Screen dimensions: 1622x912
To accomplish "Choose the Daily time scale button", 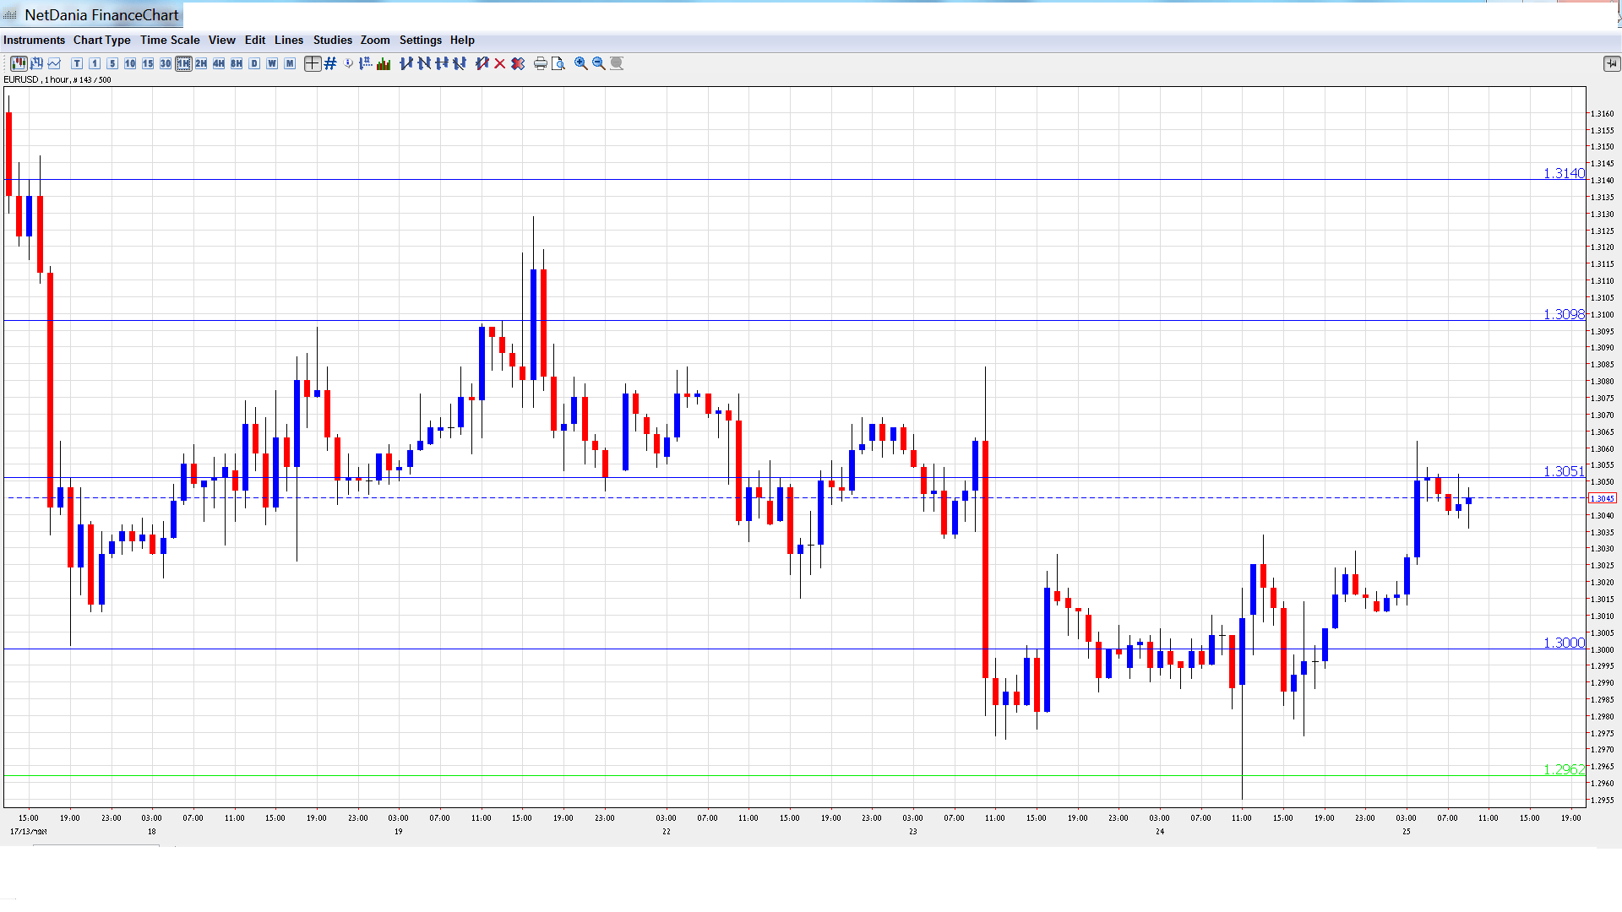I will pyautogui.click(x=254, y=63).
